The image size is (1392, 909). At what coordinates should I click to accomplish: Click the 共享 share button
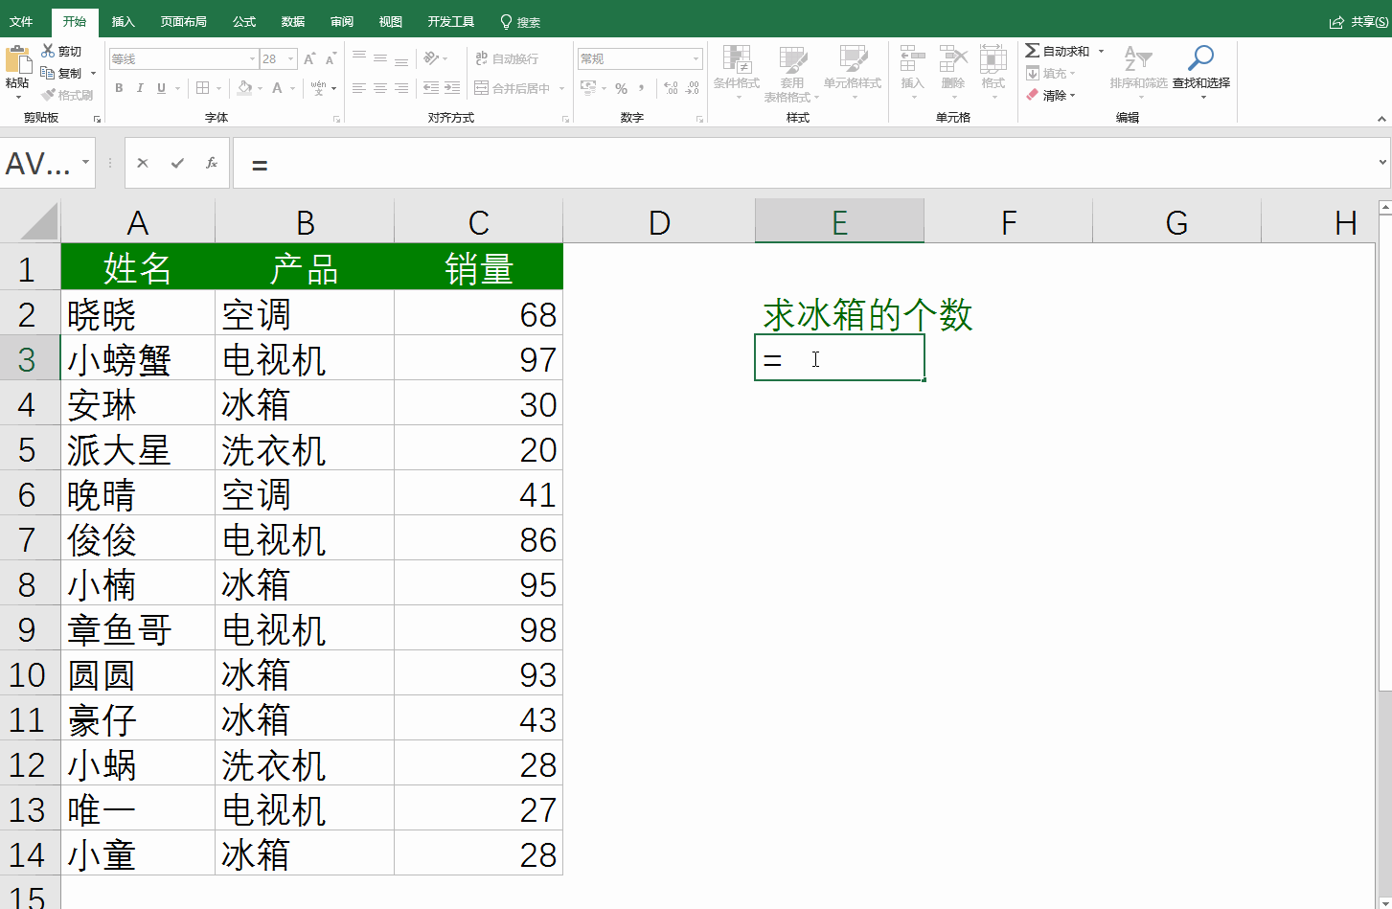pos(1361,21)
